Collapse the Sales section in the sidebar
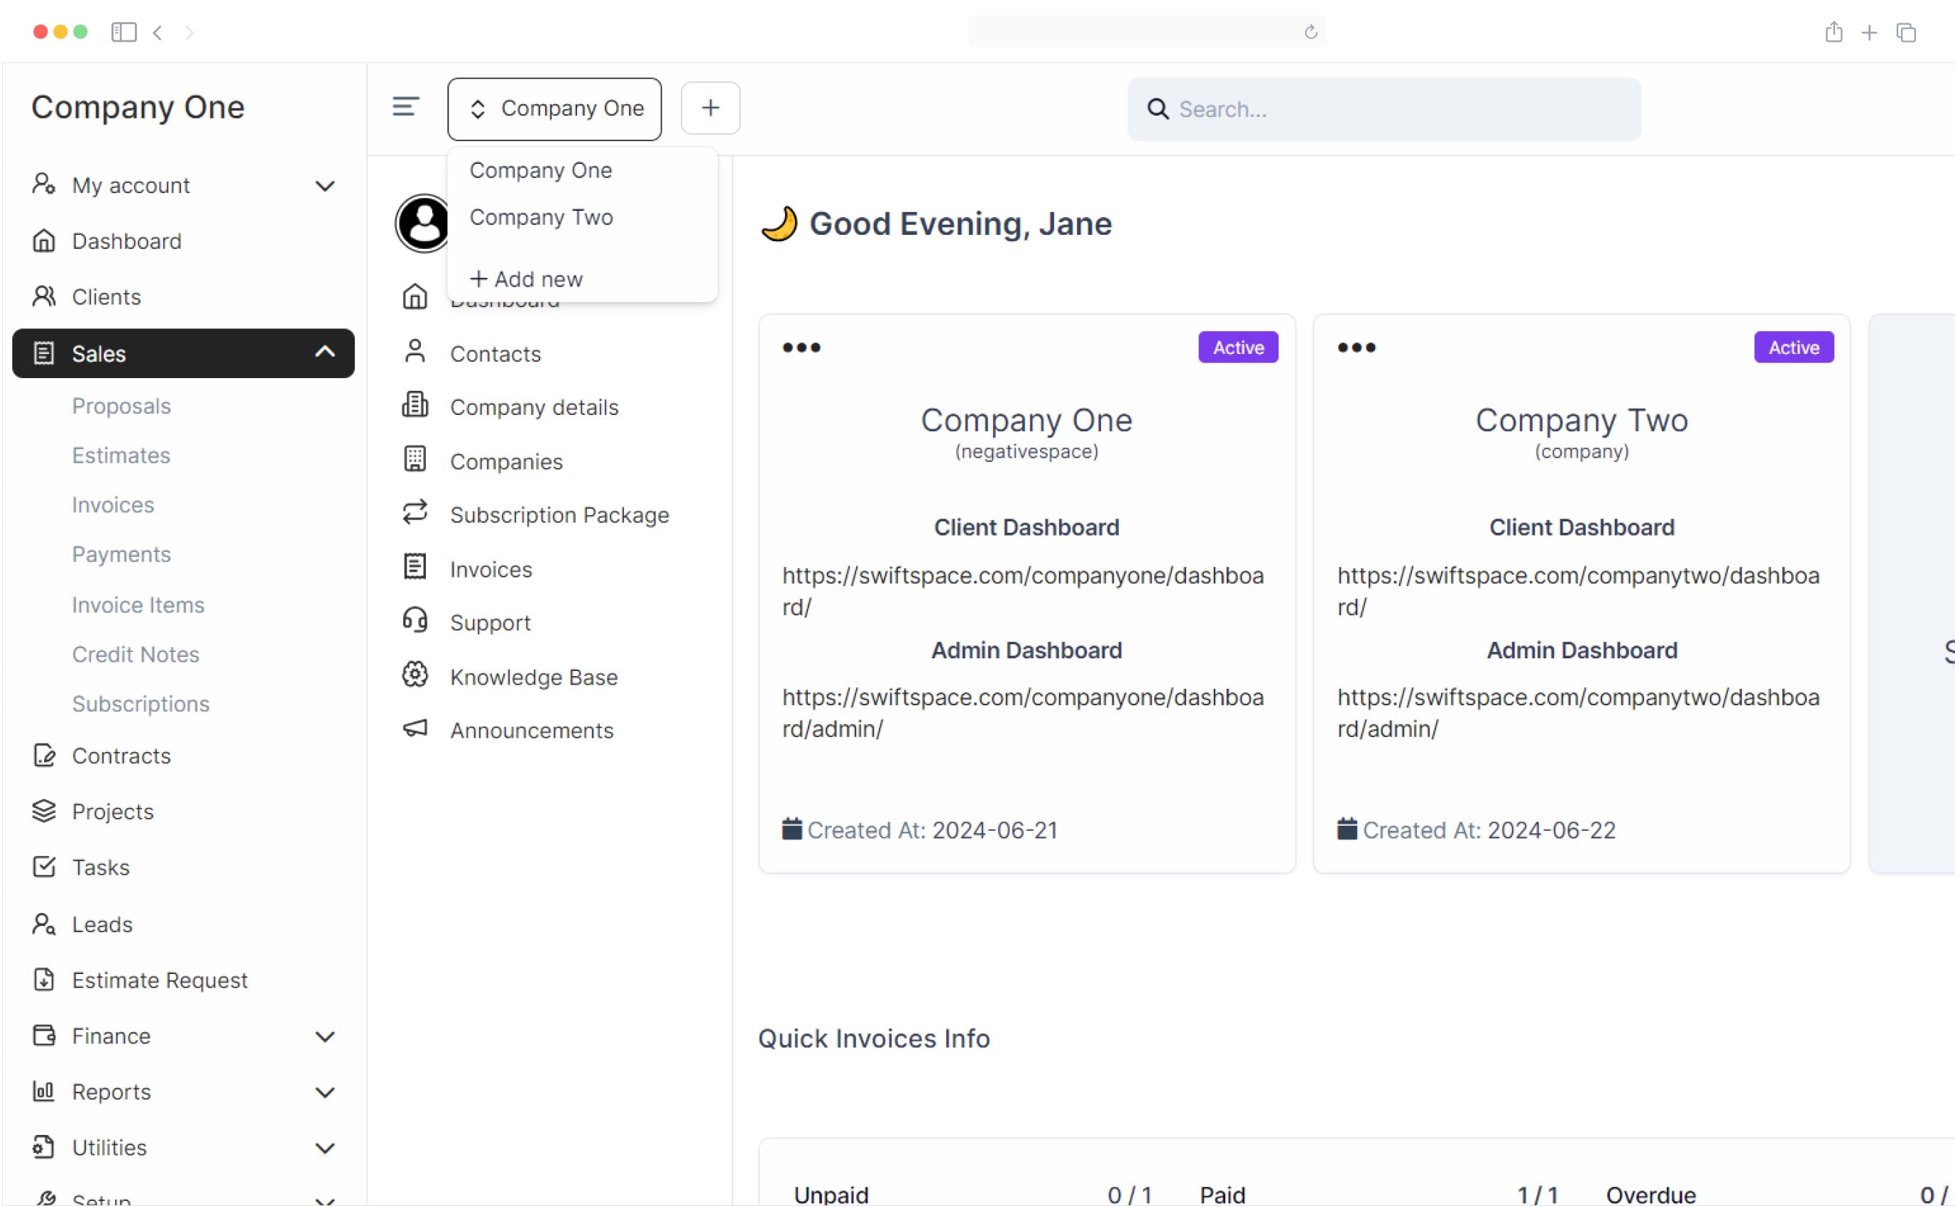This screenshot has height=1206, width=1955. [324, 352]
